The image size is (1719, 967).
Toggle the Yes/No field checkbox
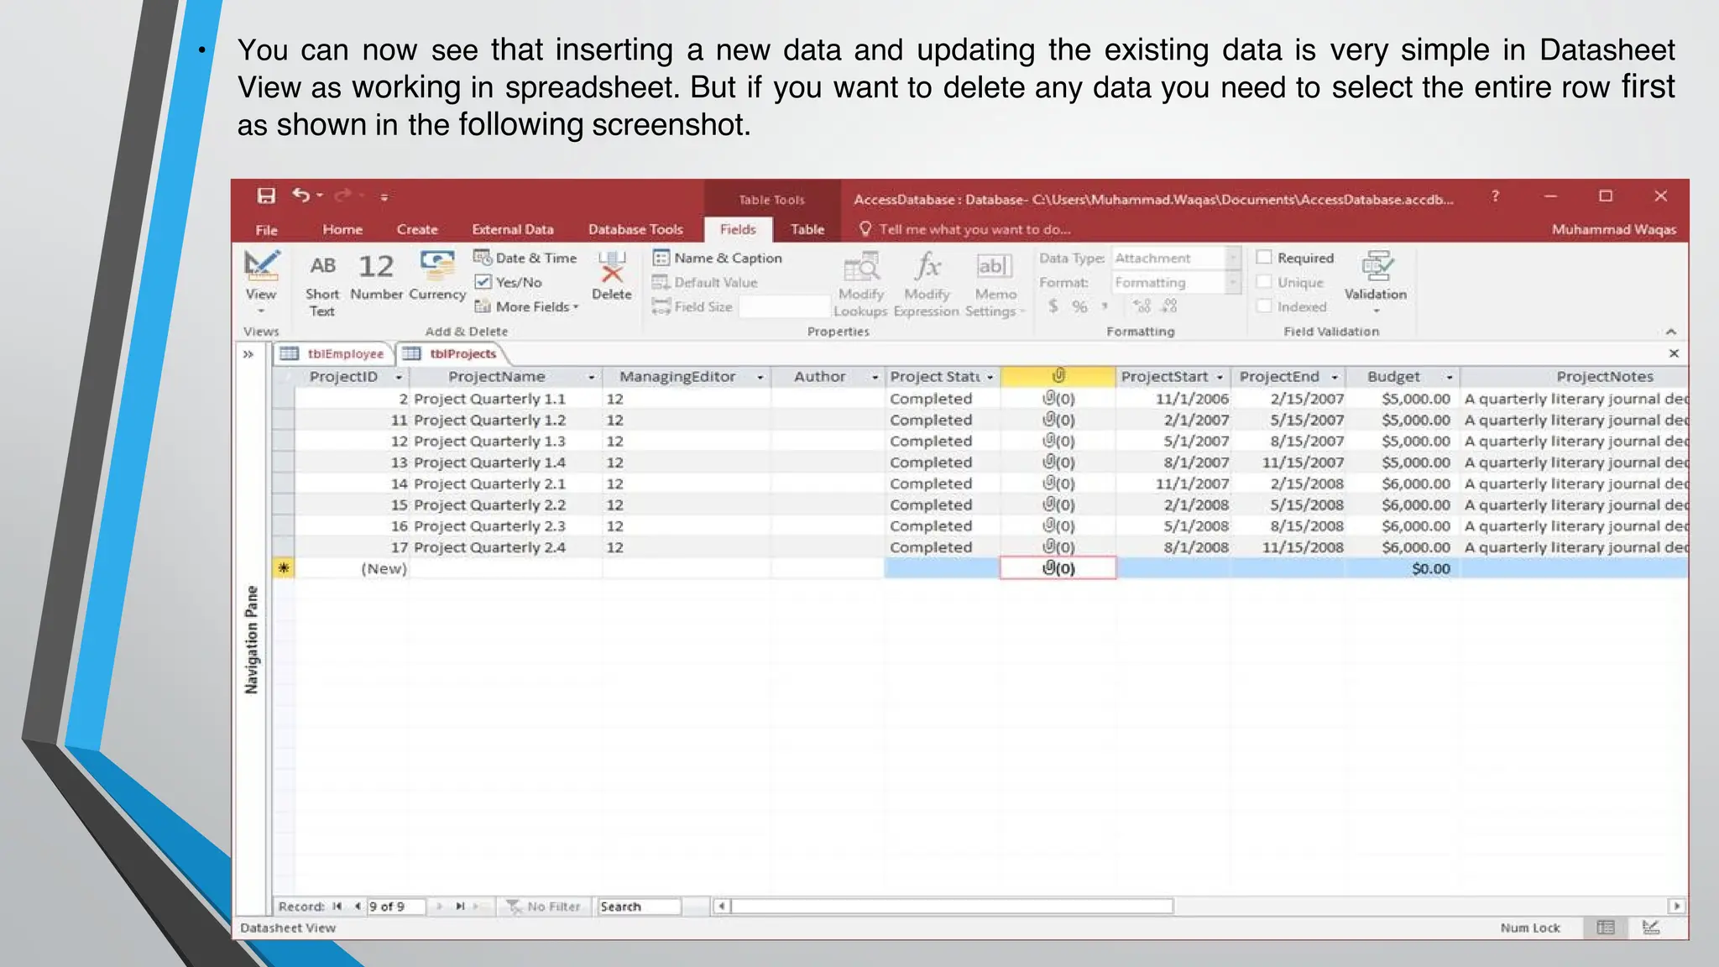pyautogui.click(x=483, y=282)
